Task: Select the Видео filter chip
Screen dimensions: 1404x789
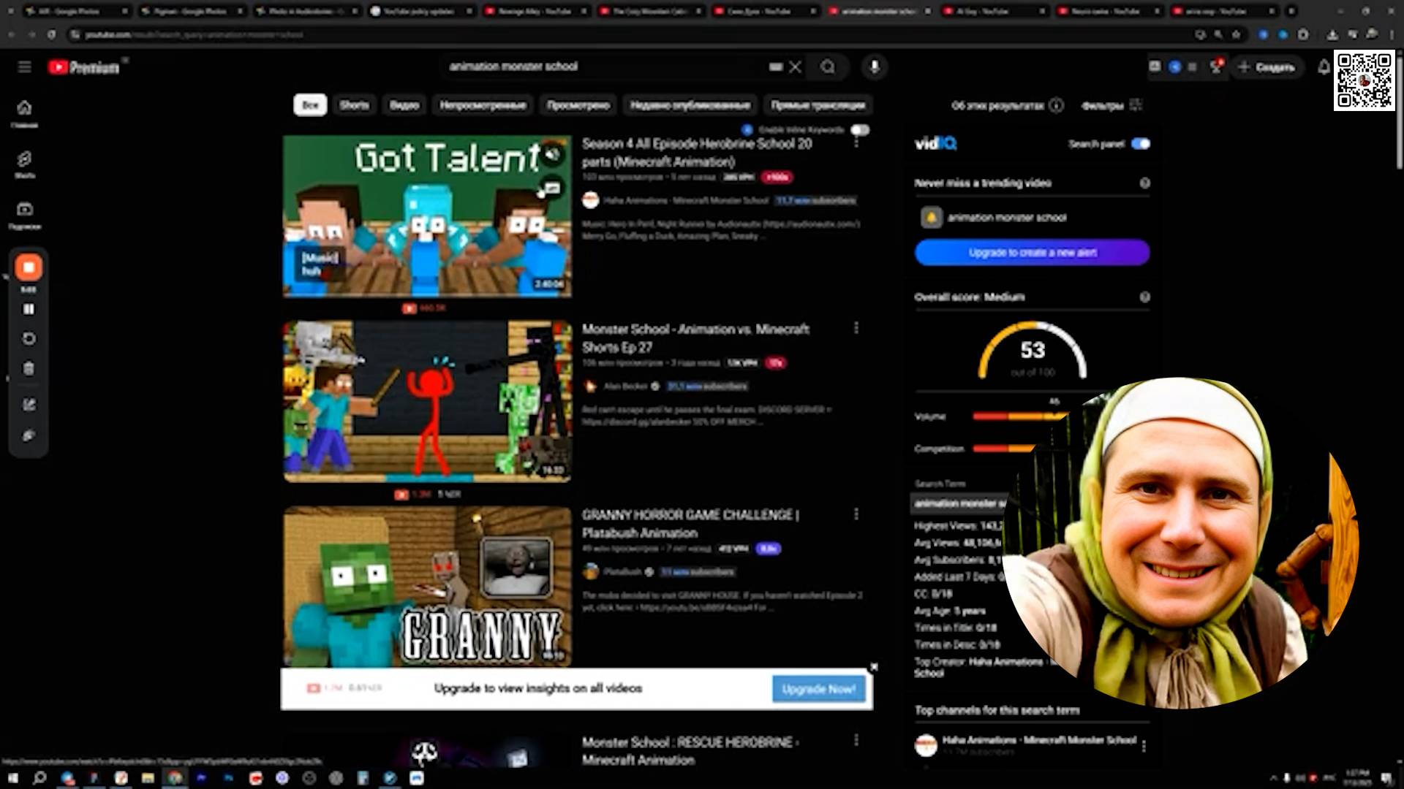Action: [403, 105]
